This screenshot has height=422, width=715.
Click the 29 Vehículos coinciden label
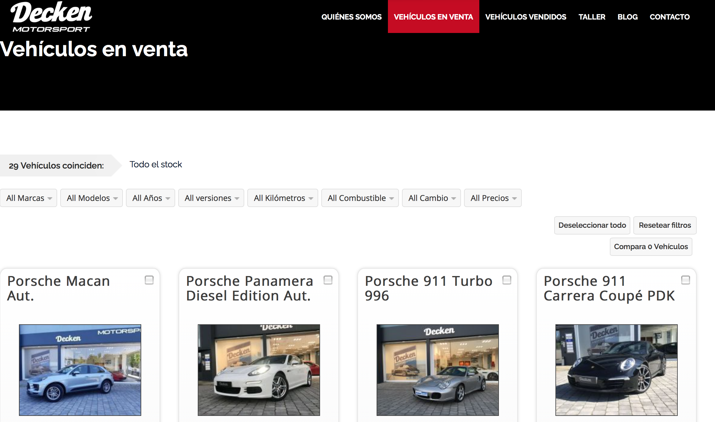click(x=56, y=166)
